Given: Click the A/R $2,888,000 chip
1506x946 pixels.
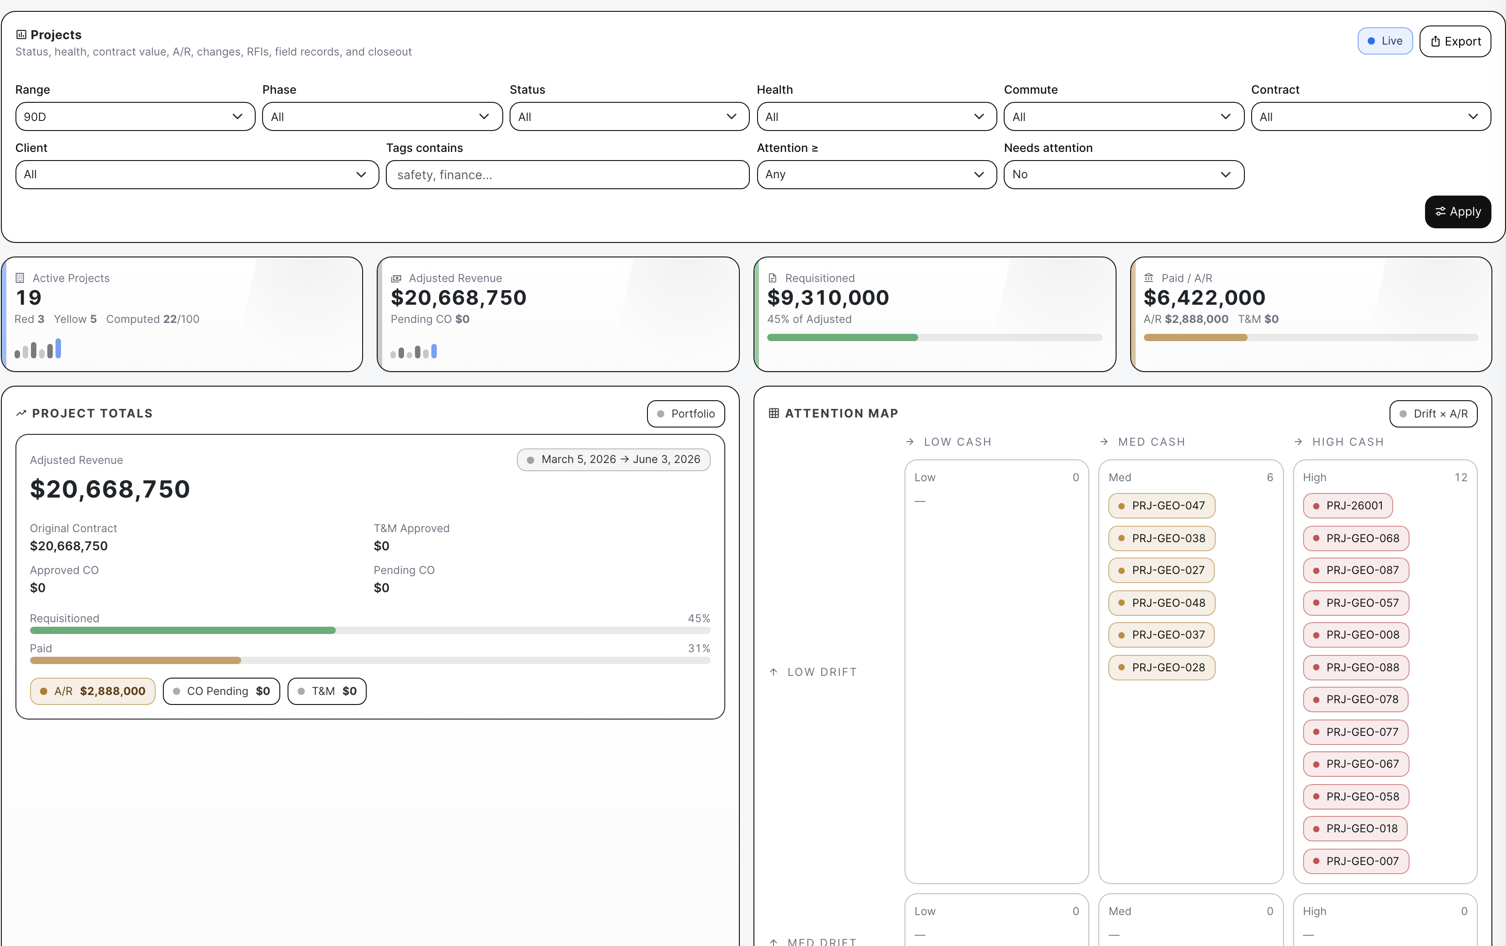Looking at the screenshot, I should [x=92, y=691].
